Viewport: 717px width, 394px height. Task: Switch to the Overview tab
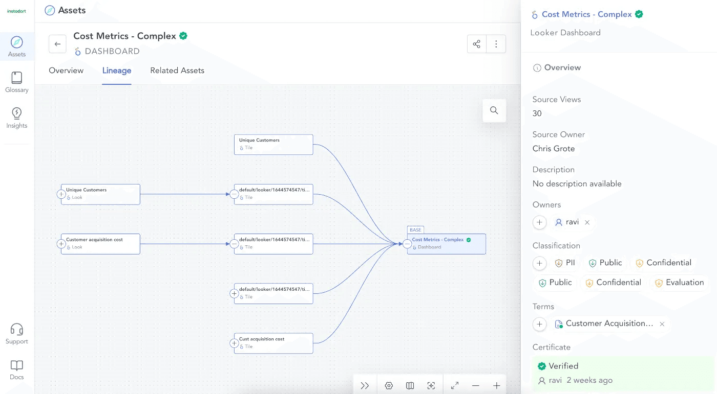pos(66,71)
